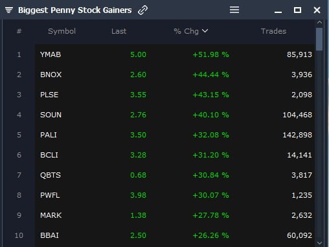The image size is (329, 247).
Task: Click the vertical scrollbar thumb
Action: coord(319,40)
